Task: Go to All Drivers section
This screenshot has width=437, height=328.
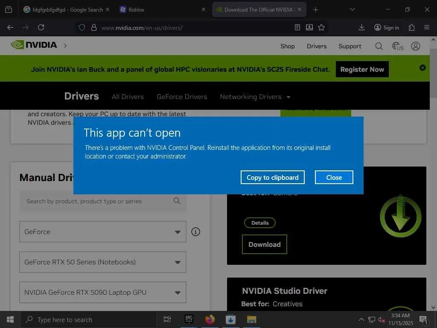Action: point(128,97)
